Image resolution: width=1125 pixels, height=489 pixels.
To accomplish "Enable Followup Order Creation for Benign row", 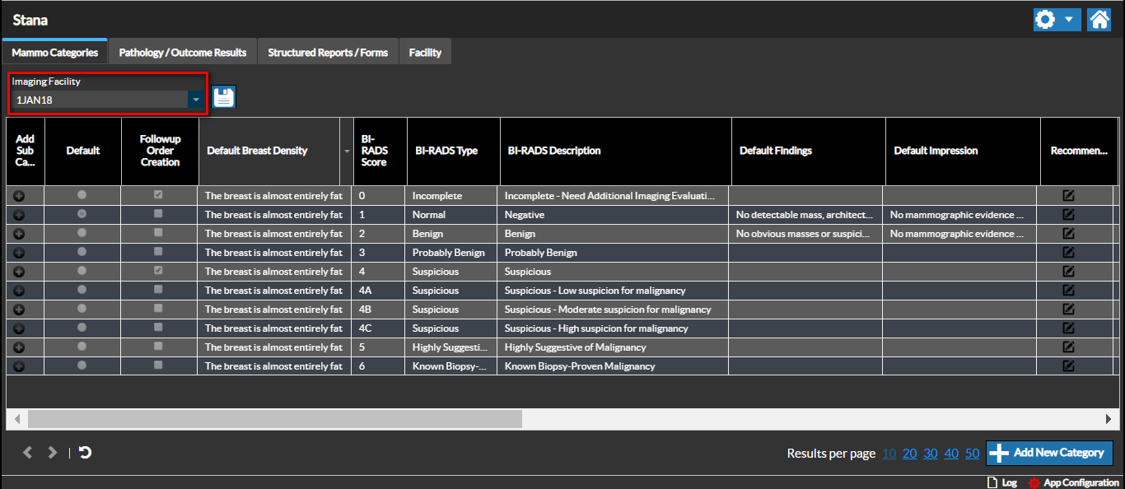I will 159,233.
